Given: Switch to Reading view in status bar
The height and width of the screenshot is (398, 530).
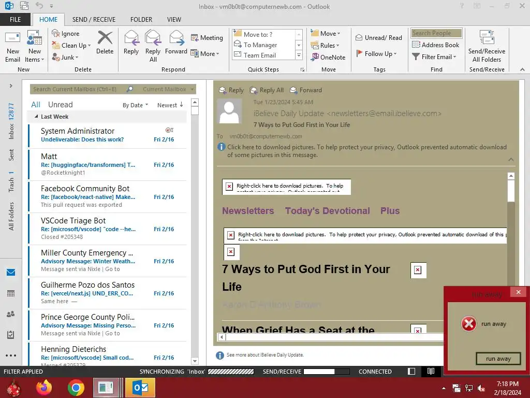Looking at the screenshot, I should 431,371.
